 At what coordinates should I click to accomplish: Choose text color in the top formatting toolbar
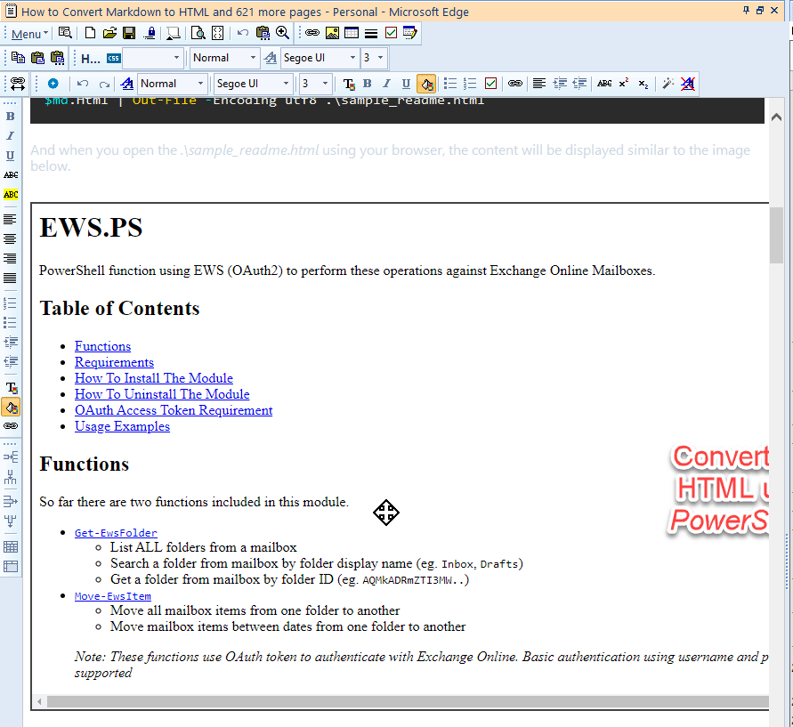[349, 84]
